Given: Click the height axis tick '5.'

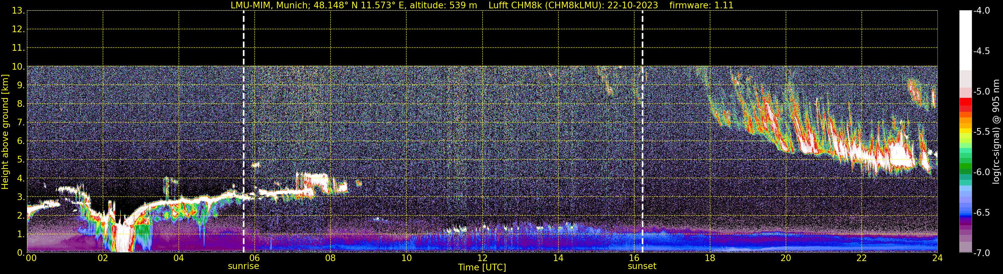Looking at the screenshot, I should click(20, 160).
